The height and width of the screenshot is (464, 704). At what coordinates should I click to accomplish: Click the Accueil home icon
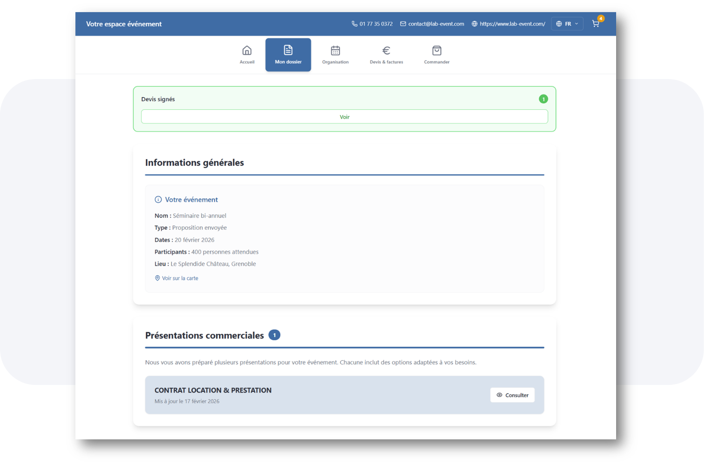(x=247, y=50)
